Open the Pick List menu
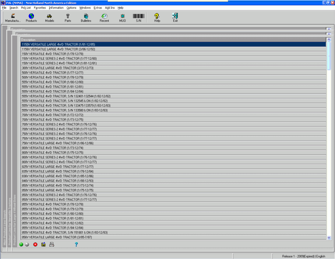The height and width of the screenshot is (259, 335). point(26,8)
